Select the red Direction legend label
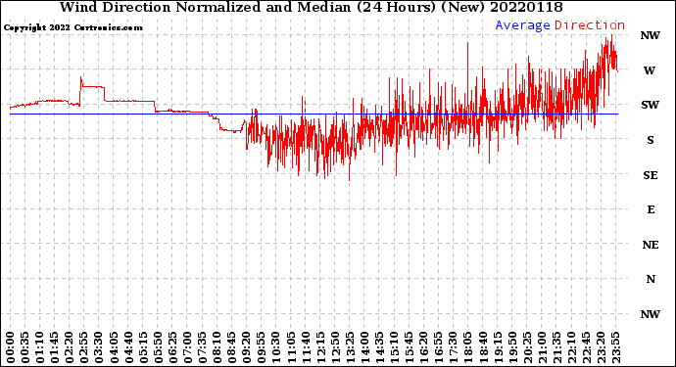The image size is (676, 367). (590, 25)
